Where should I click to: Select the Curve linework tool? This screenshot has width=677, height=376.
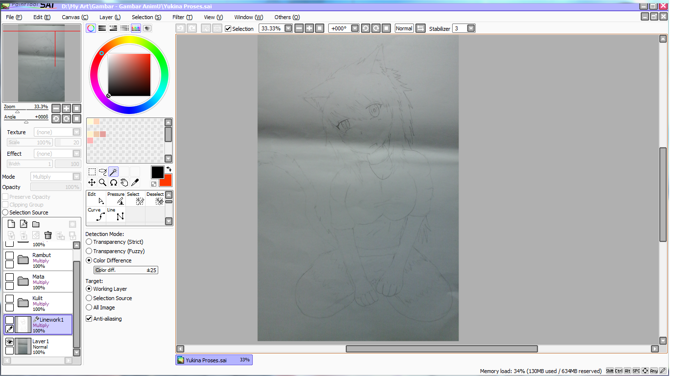(x=96, y=213)
